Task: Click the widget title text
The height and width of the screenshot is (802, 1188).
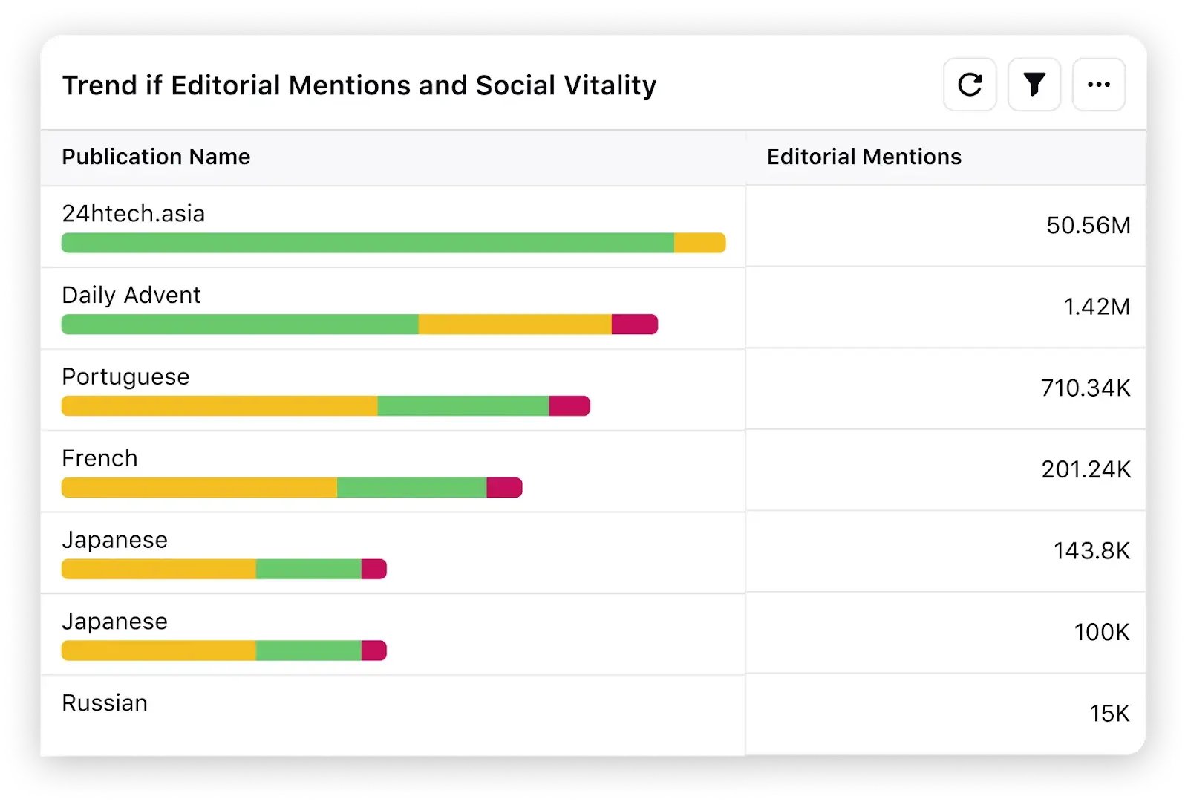Action: 359,85
